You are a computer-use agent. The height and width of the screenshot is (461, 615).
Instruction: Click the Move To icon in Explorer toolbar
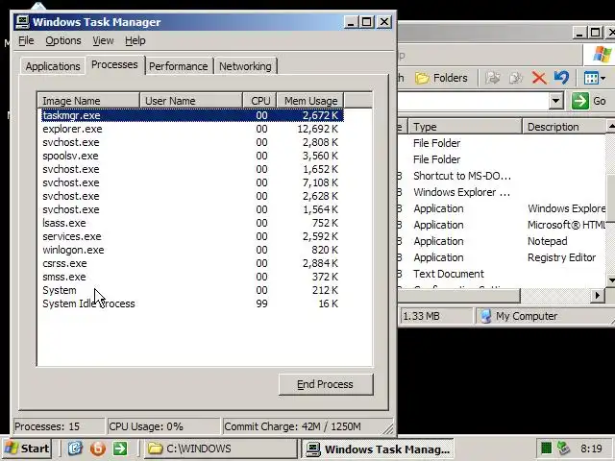click(493, 78)
